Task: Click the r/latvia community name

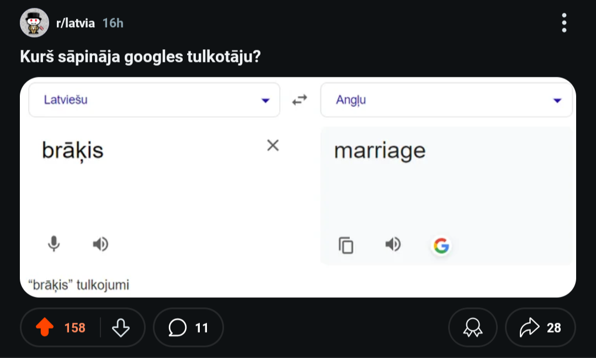Action: coord(76,23)
